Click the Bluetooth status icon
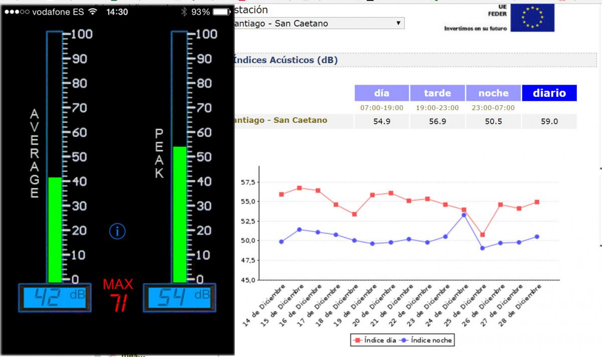This screenshot has height=357, width=602. (x=184, y=12)
